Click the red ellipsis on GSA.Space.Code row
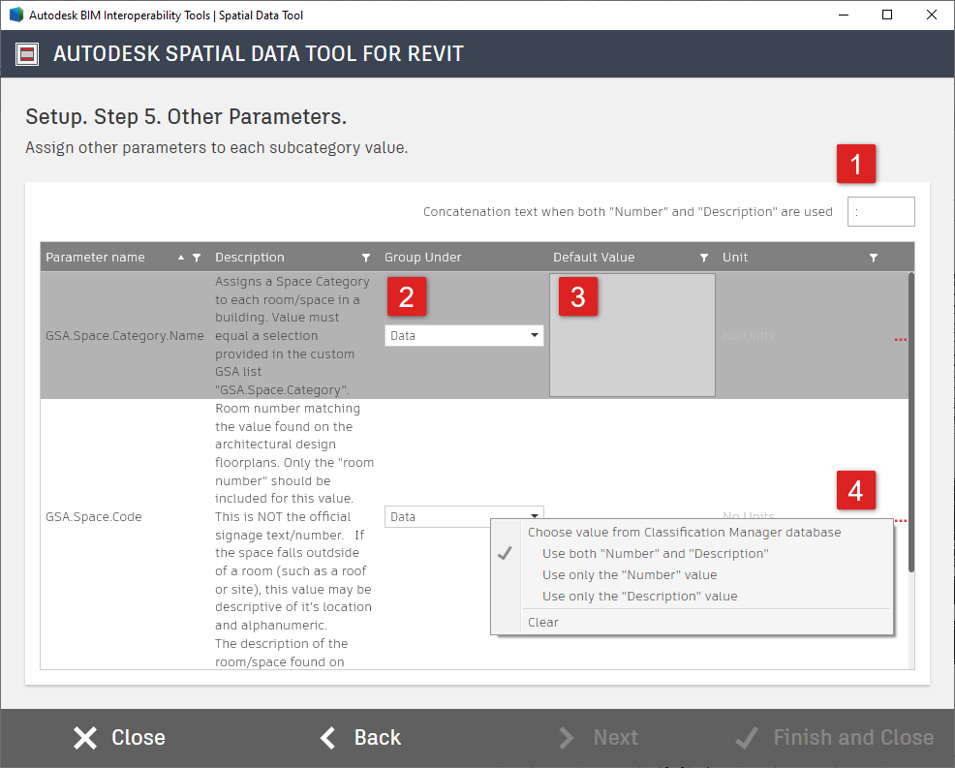The width and height of the screenshot is (955, 768). tap(900, 519)
